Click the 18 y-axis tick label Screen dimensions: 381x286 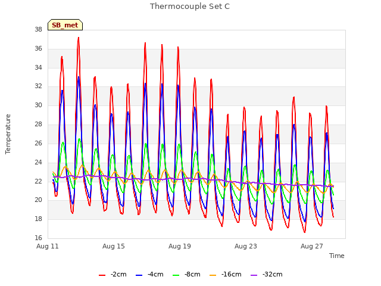pos(38,219)
